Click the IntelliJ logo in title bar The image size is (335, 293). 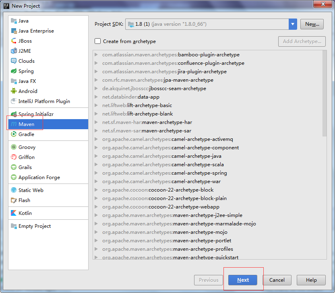(x=6, y=6)
